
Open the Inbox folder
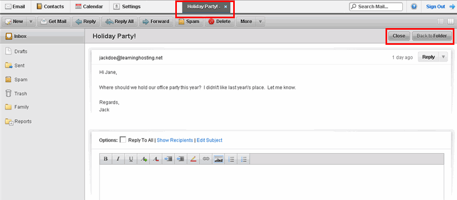click(42, 36)
